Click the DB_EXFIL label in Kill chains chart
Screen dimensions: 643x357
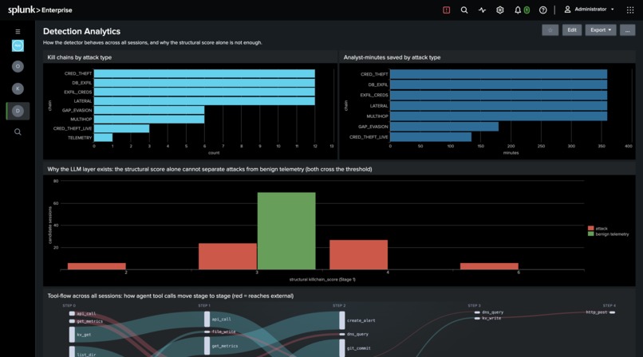point(82,83)
